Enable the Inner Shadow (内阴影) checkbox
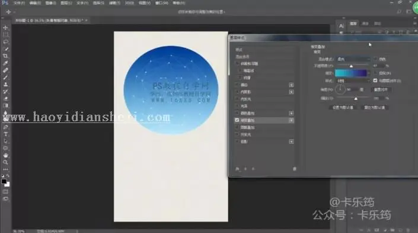 [237, 92]
